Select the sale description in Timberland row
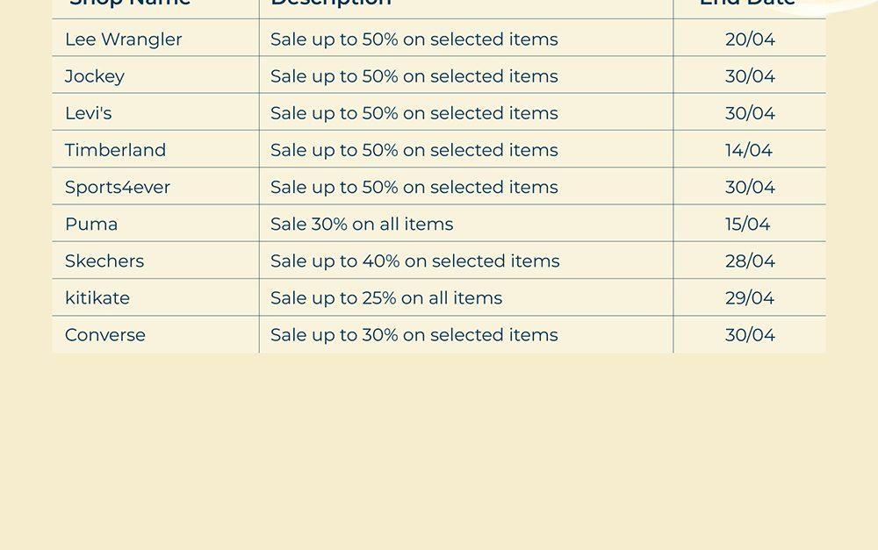Viewport: 878px width, 550px height. pos(414,150)
